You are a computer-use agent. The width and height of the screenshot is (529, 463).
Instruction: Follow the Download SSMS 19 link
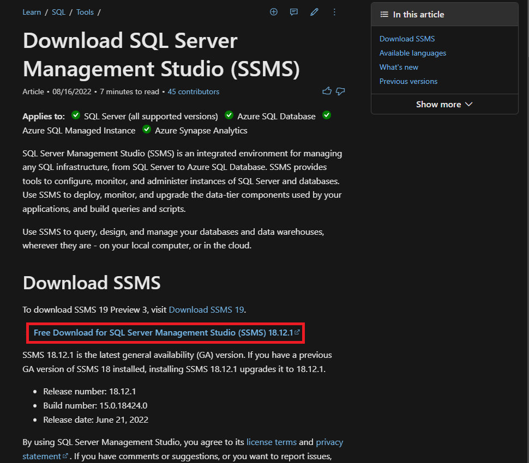tap(206, 310)
